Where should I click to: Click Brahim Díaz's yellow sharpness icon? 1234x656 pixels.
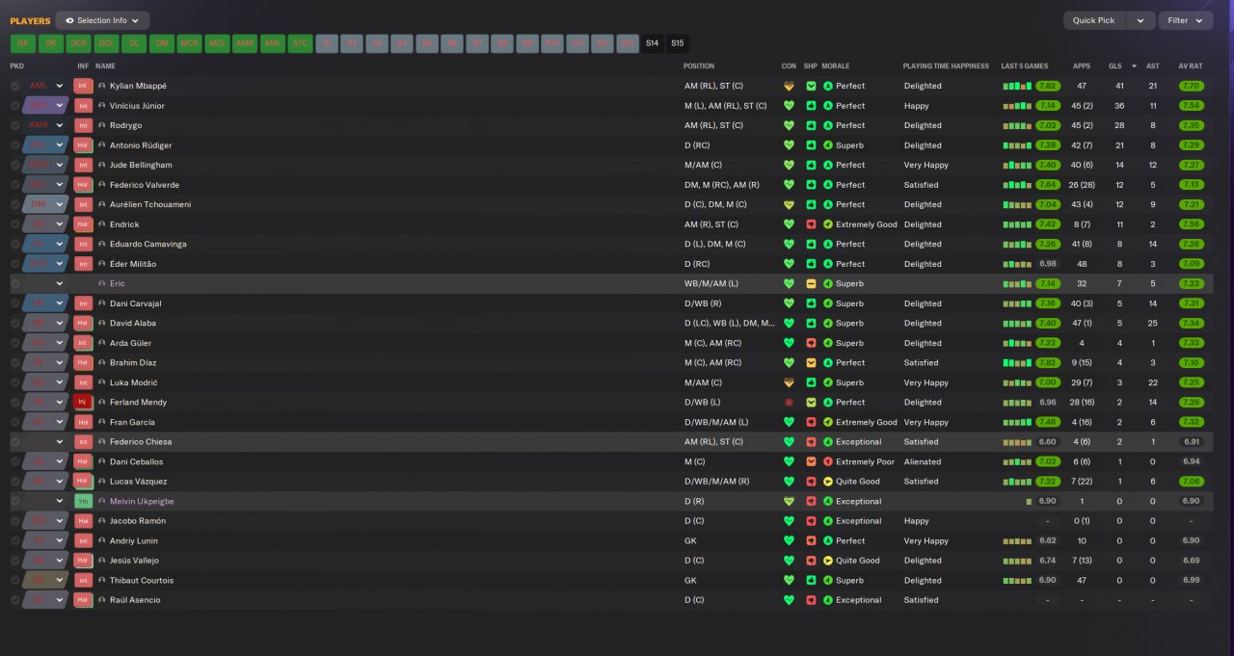811,362
